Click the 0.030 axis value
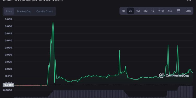Image resolution: width=196 pixels, height=98 pixels. click(x=9, y=55)
